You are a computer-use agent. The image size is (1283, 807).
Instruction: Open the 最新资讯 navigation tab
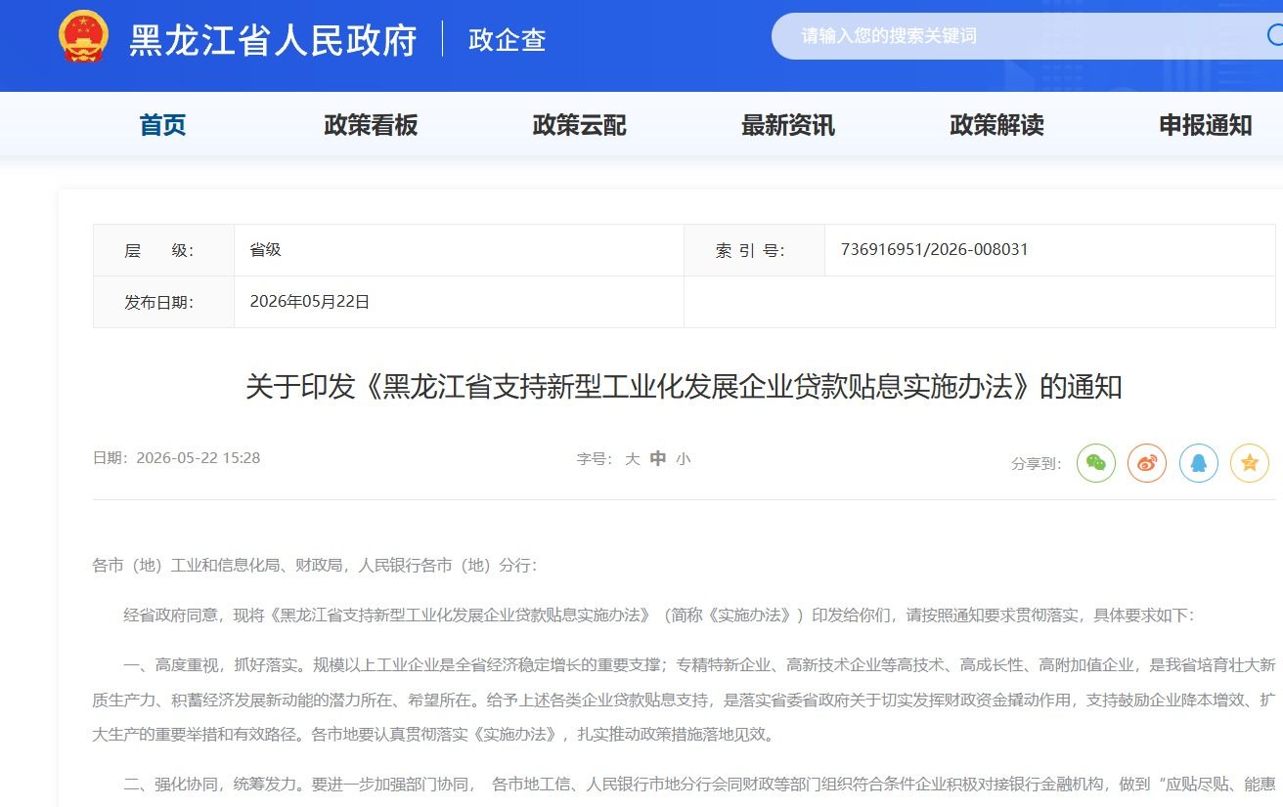[788, 125]
